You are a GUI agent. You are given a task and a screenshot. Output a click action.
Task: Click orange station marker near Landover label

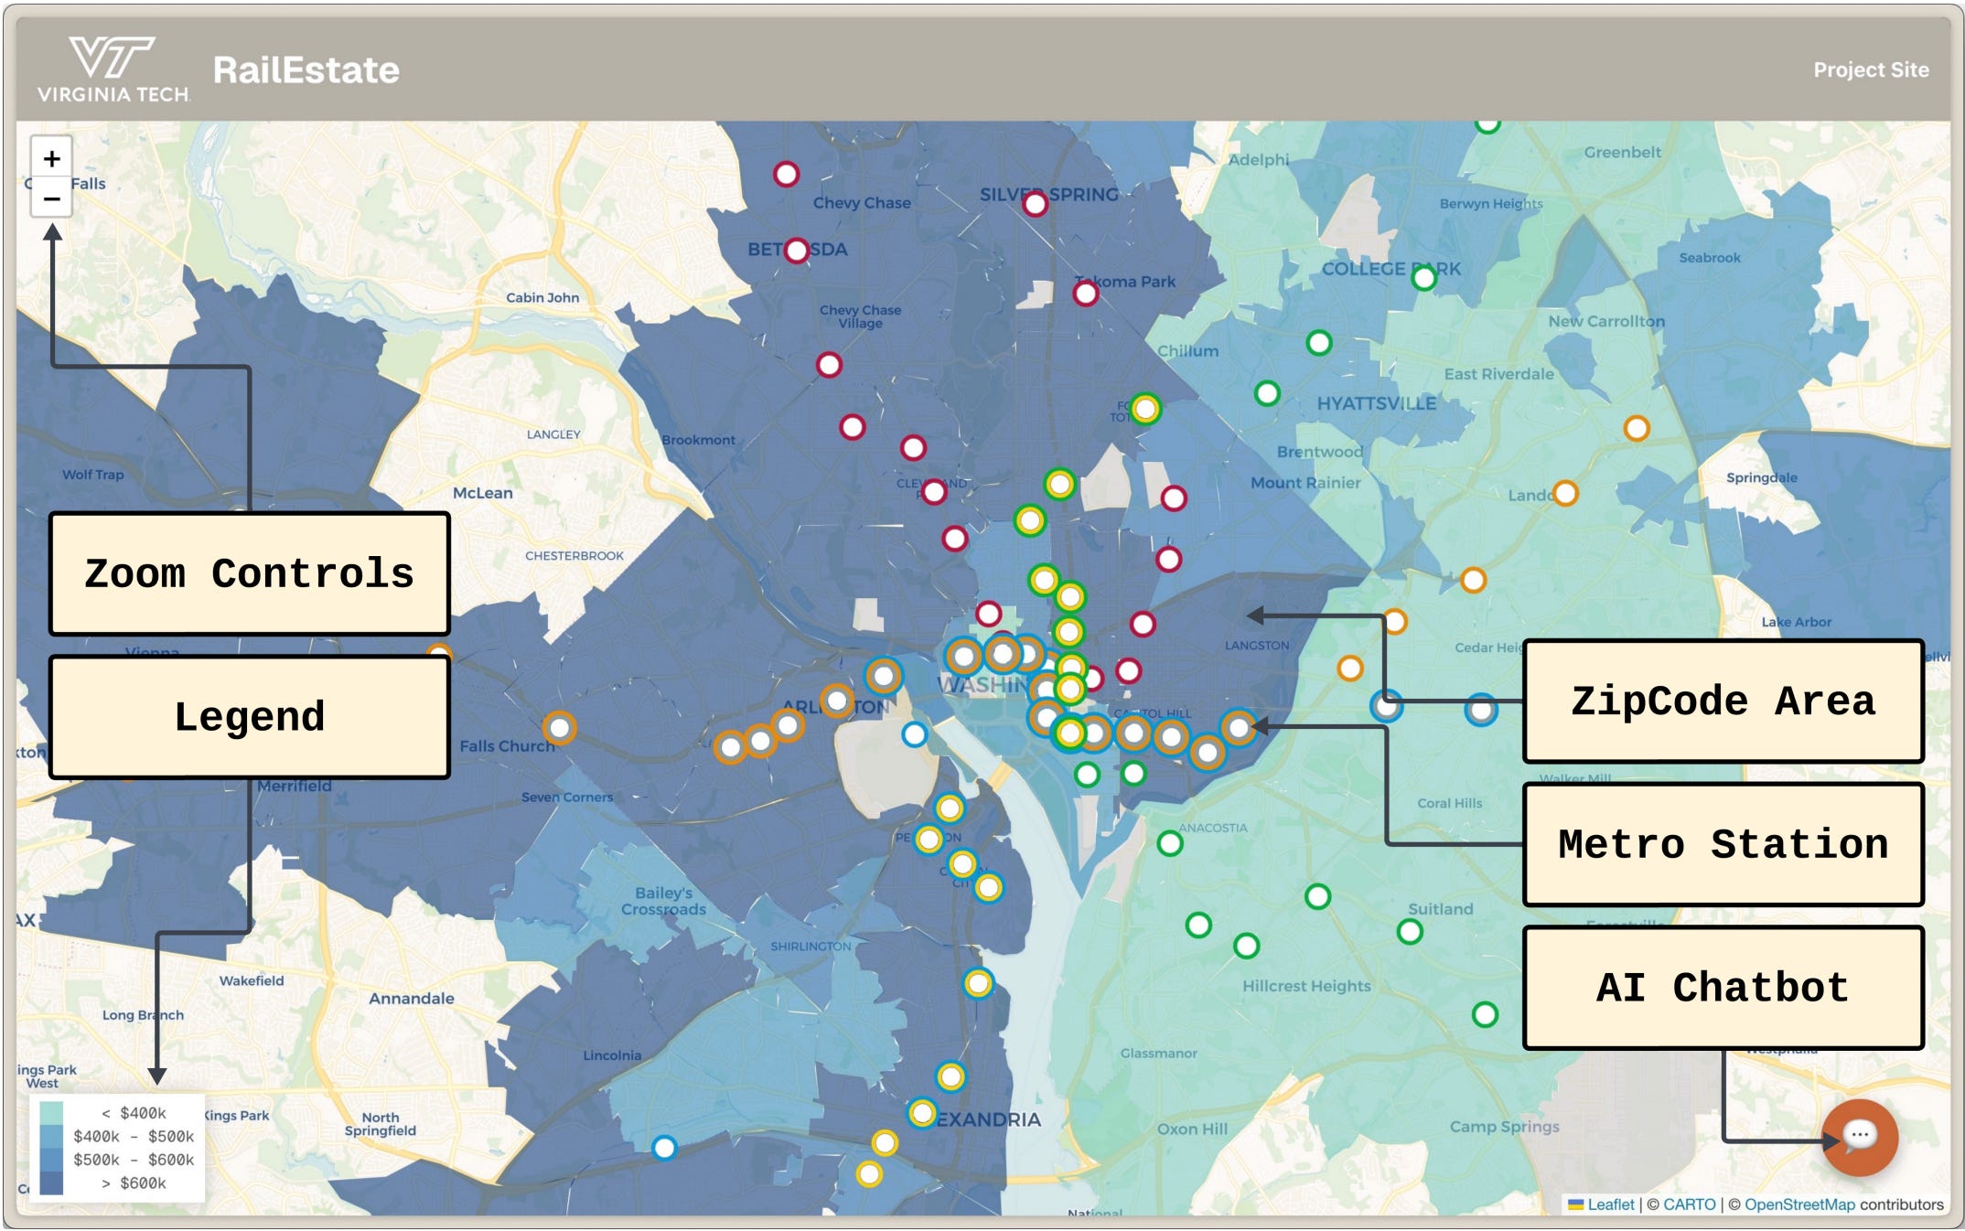pos(1565,494)
